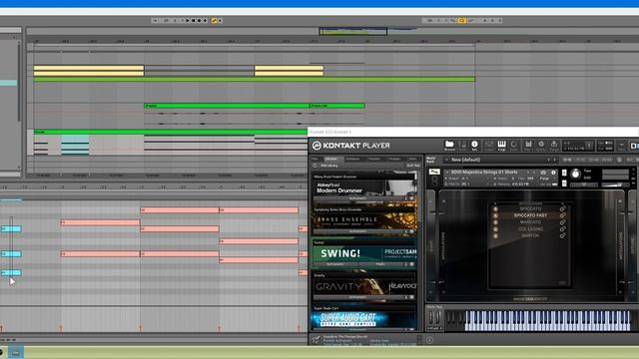Image resolution: width=639 pixels, height=359 pixels.
Task: Switch to the Auto tab in Kontakt browser
Action: click(x=412, y=159)
